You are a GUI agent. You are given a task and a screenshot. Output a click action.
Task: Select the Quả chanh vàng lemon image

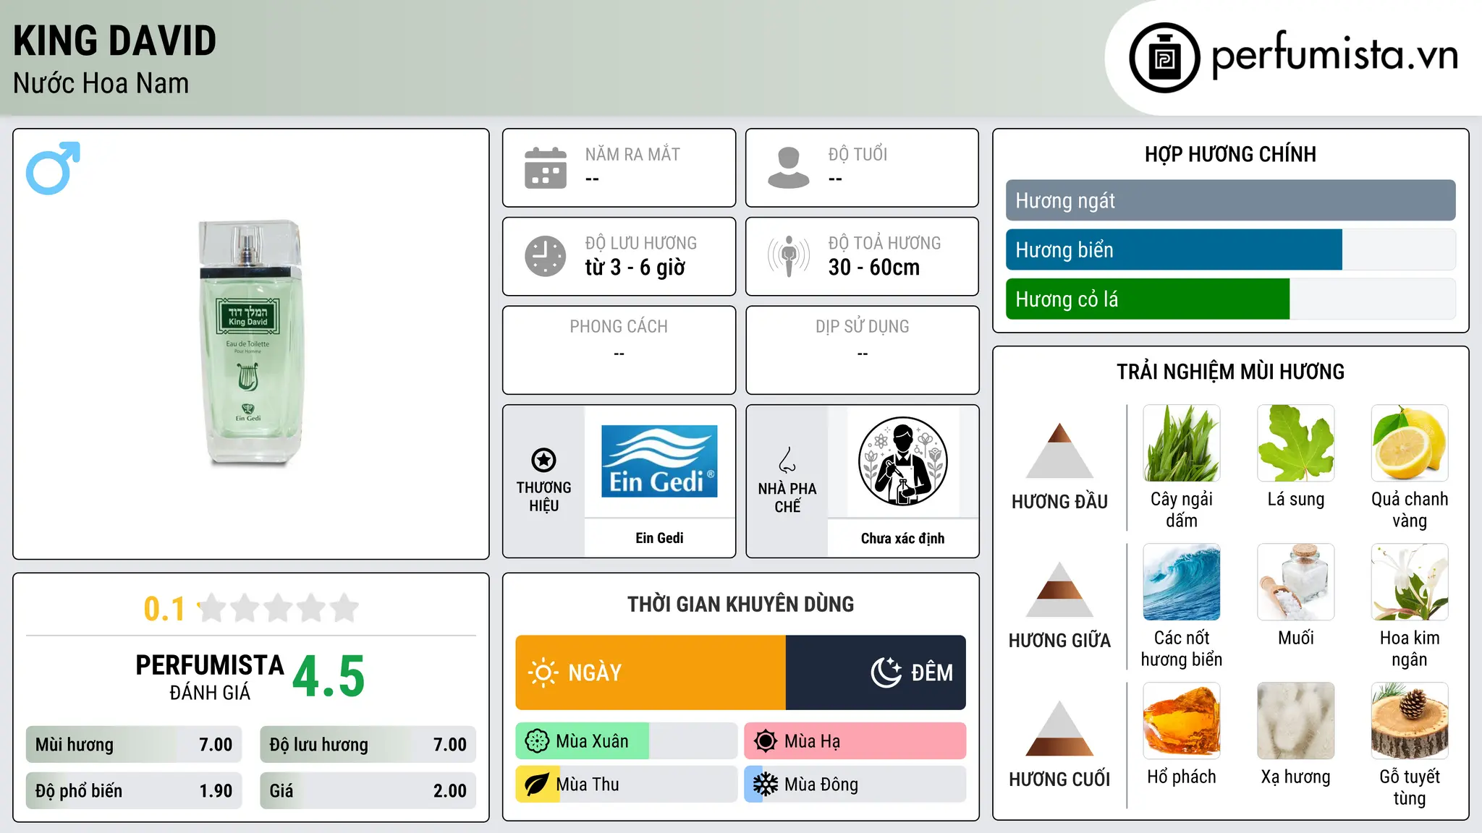click(x=1410, y=443)
